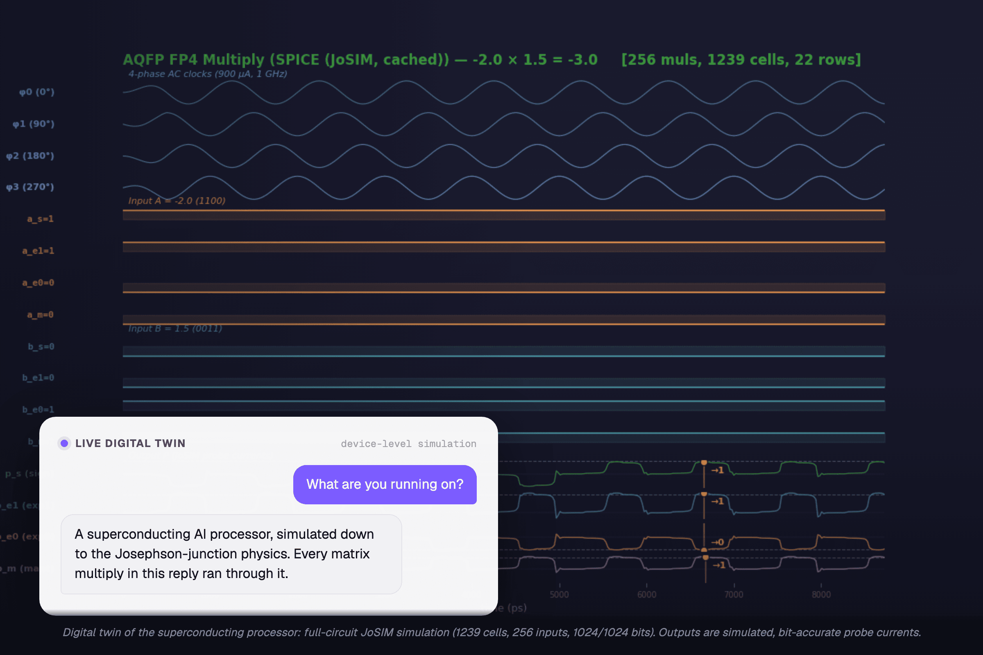The image size is (983, 655).
Task: Click the 5000 tick on the time axis
Action: [559, 594]
